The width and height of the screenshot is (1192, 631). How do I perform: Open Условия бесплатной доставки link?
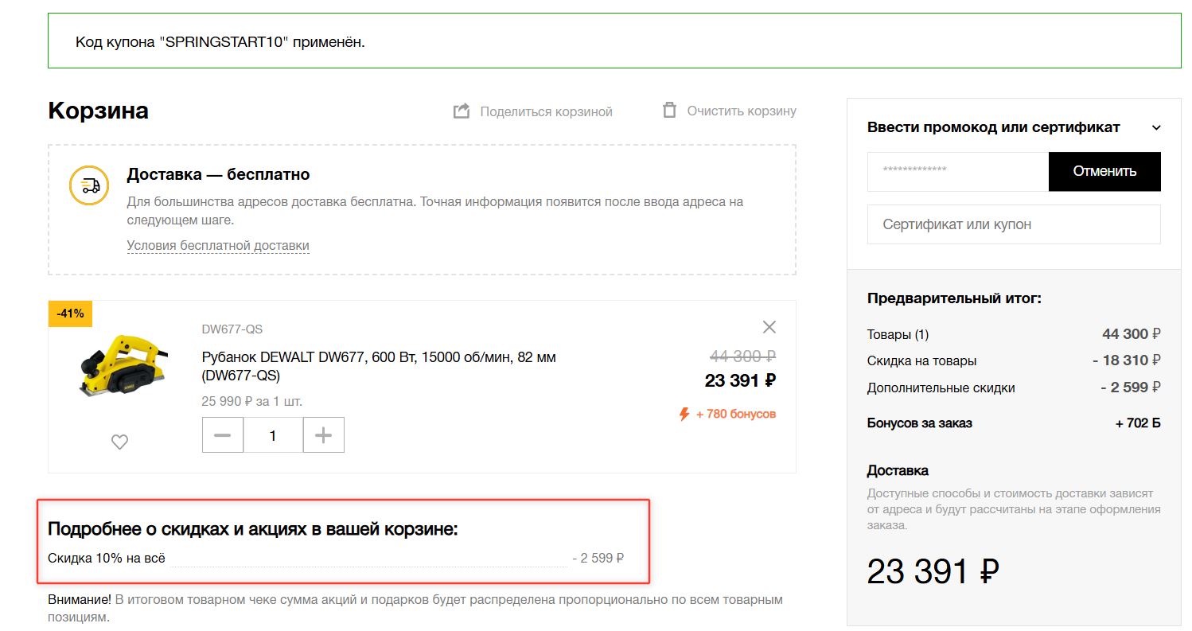[x=218, y=245]
